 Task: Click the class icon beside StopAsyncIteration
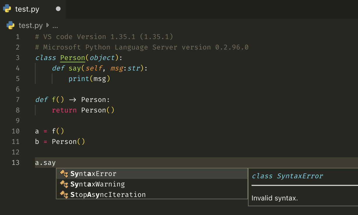(64, 194)
